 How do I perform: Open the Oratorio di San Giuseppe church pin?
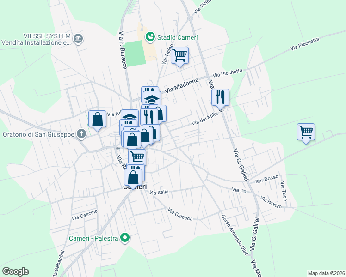(x=81, y=134)
